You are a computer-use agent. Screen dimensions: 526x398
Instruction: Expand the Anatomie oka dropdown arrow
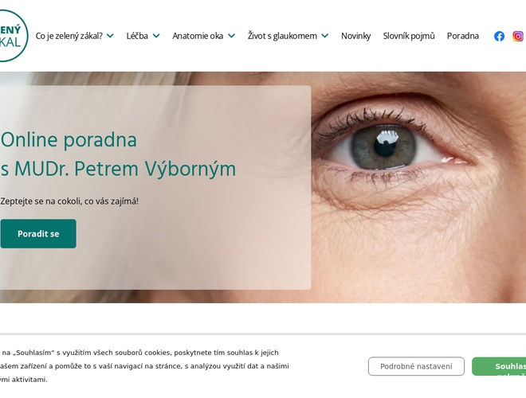[231, 36]
